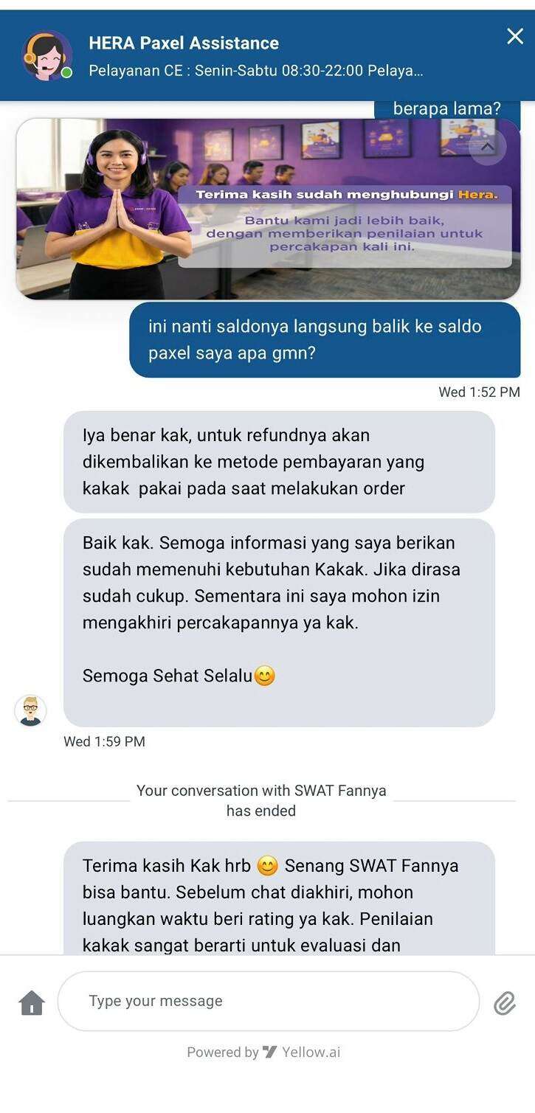The height and width of the screenshot is (1113, 535).
Task: Collapse the banner with the chevron-up button
Action: (x=487, y=147)
